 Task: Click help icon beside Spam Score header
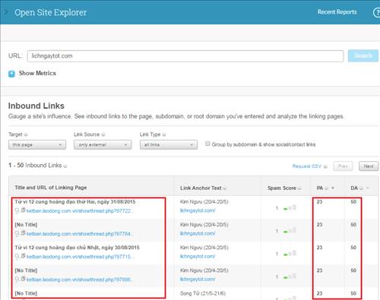pos(299,188)
